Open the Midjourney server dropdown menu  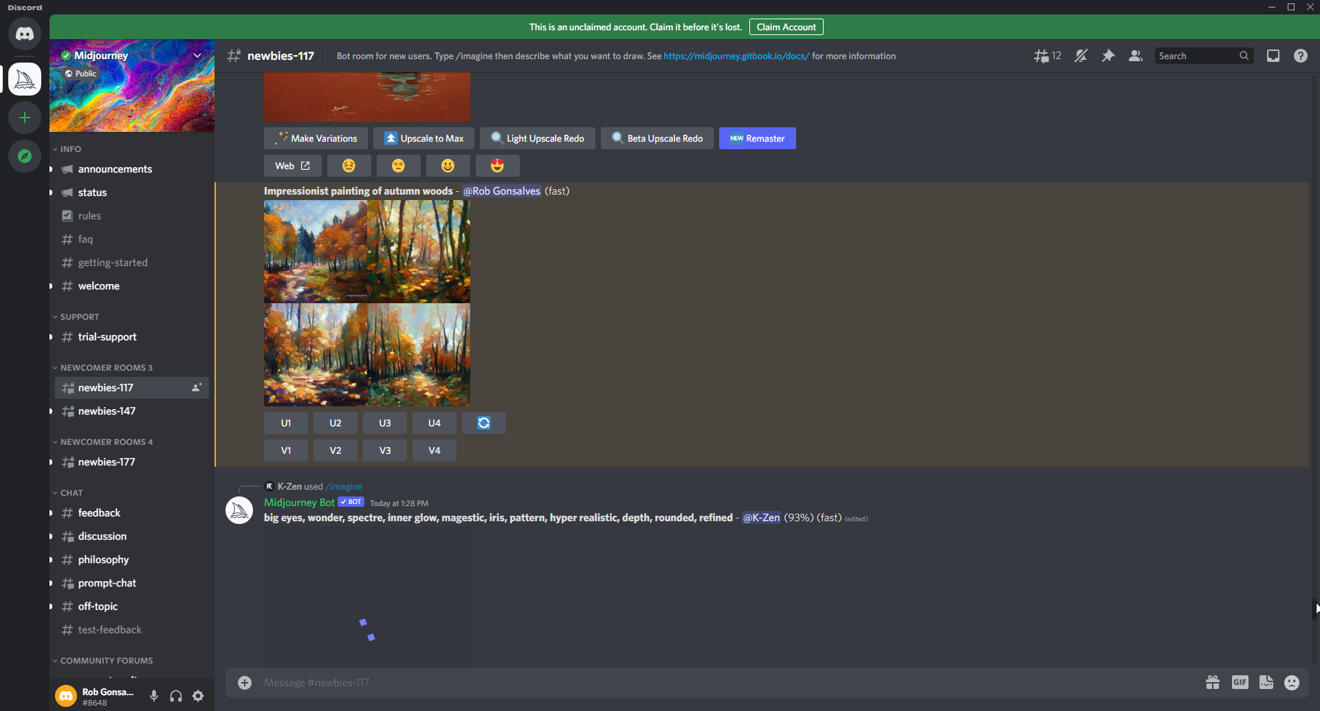pyautogui.click(x=197, y=56)
